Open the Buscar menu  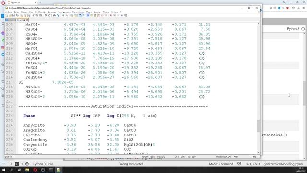tap(24, 12)
